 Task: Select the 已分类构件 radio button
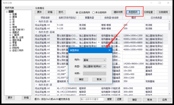click(77, 12)
